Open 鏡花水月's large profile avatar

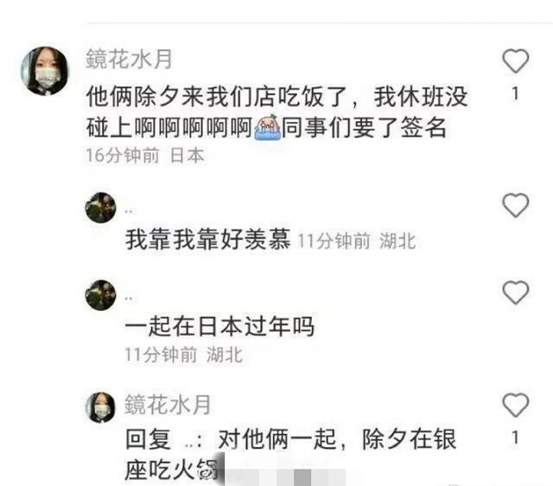coord(44,71)
